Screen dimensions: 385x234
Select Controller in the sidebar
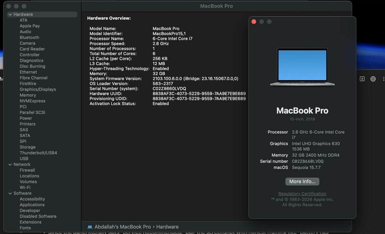30,55
